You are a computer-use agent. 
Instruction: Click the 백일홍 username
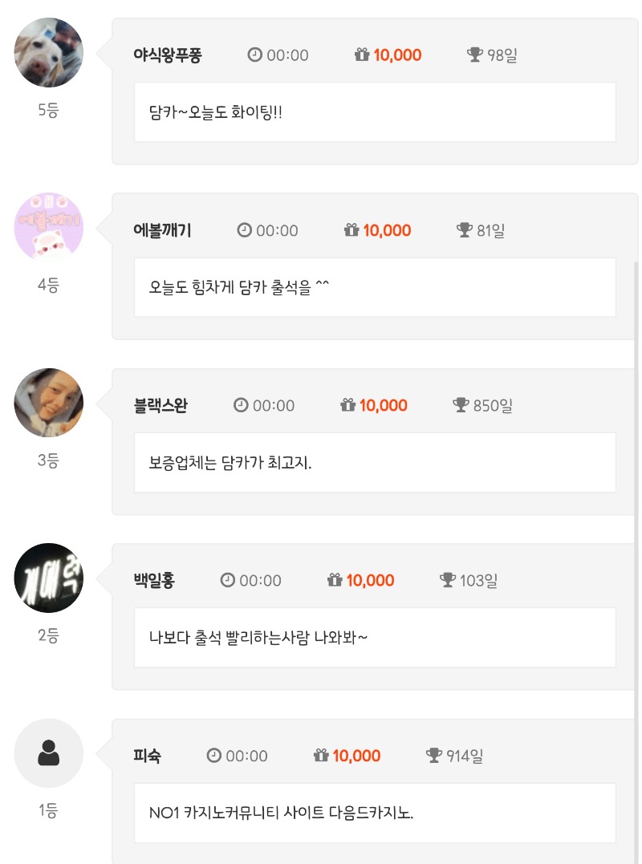click(154, 580)
